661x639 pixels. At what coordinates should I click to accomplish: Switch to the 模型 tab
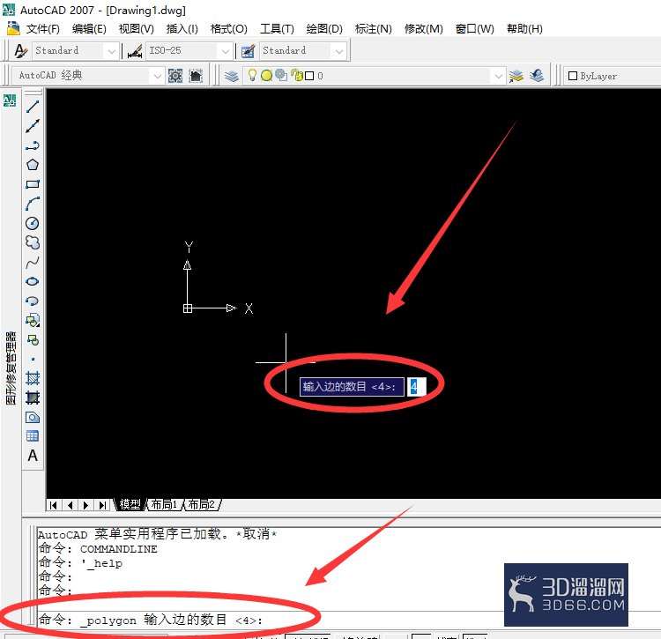point(130,504)
